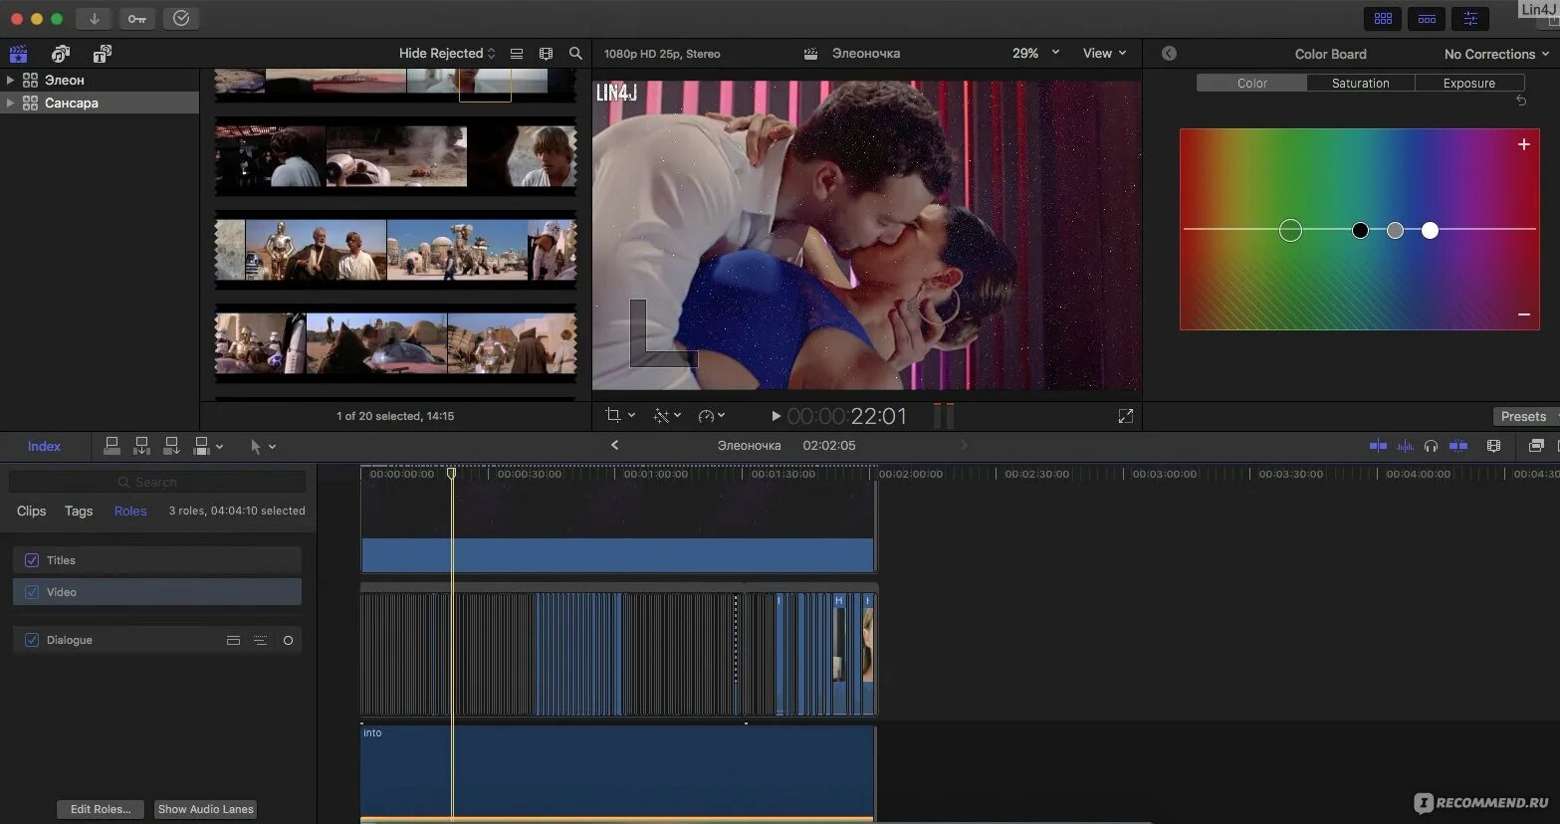Insert clip into storyline button
Viewport: 1560px width, 824px height.
coord(142,446)
